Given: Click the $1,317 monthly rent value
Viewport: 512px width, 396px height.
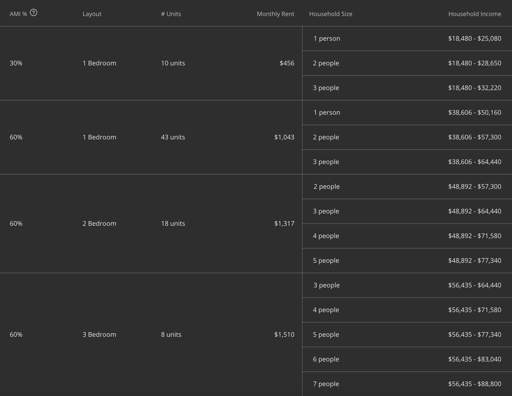Looking at the screenshot, I should tap(284, 224).
